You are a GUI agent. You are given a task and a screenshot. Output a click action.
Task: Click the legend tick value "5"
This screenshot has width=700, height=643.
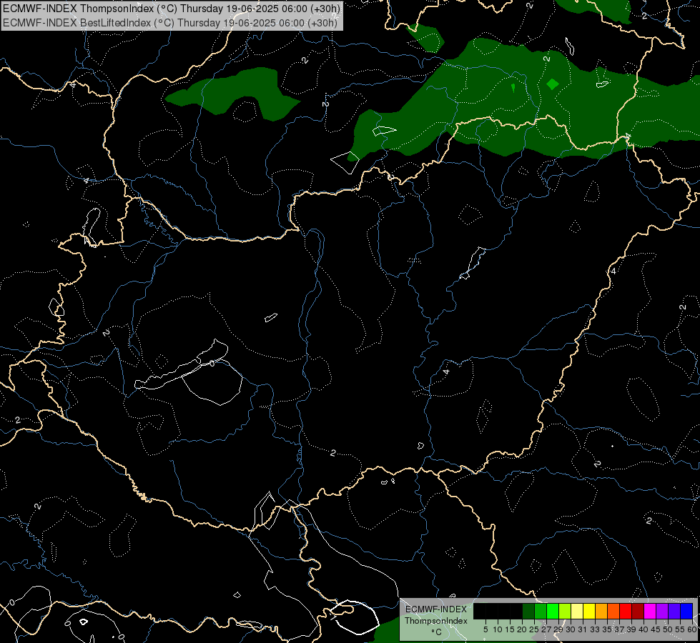point(485,629)
